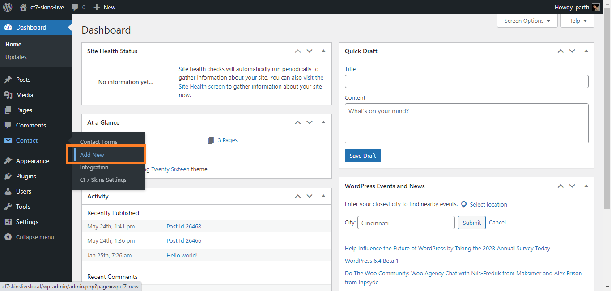
Task: Click the Tools wrench icon
Action: 8,207
